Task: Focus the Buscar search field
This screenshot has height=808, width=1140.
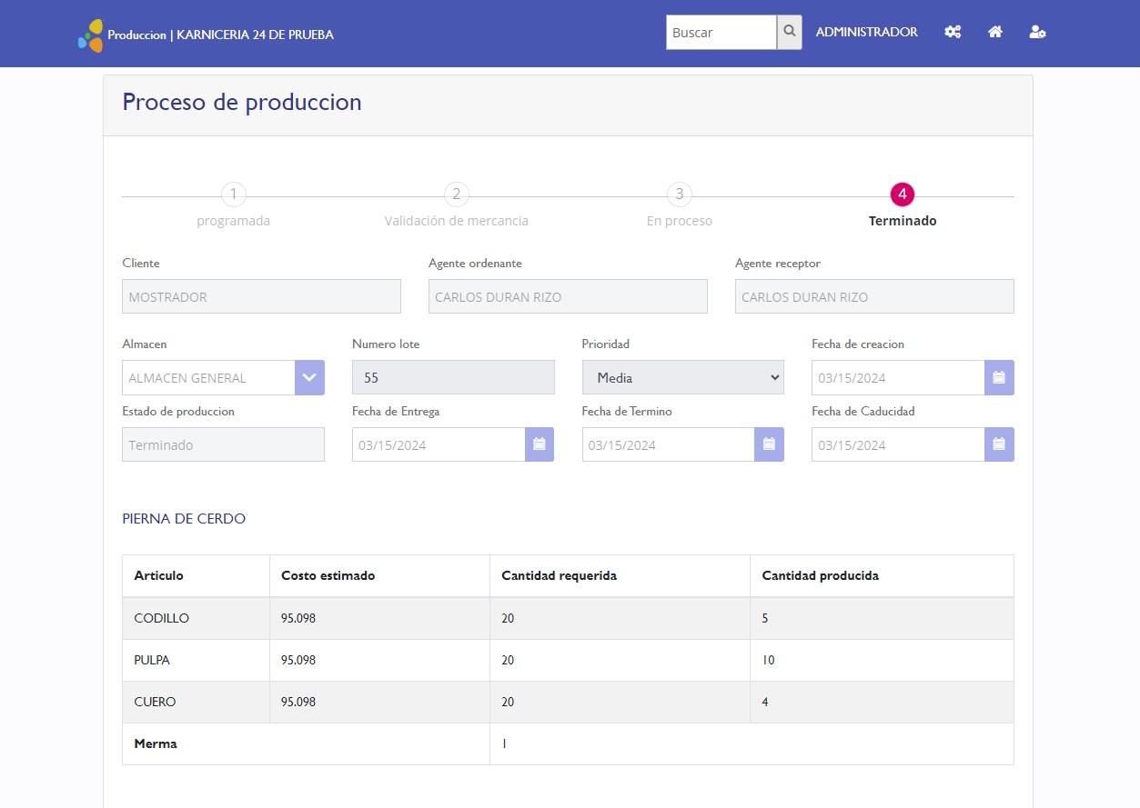Action: pyautogui.click(x=721, y=32)
